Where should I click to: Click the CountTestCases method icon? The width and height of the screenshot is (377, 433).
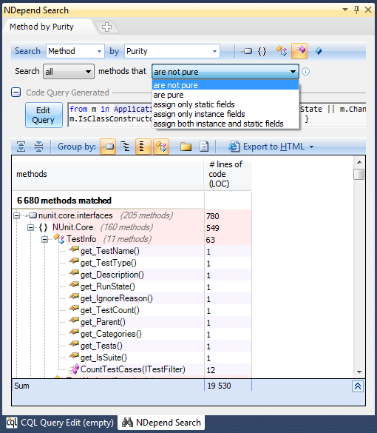[x=74, y=369]
